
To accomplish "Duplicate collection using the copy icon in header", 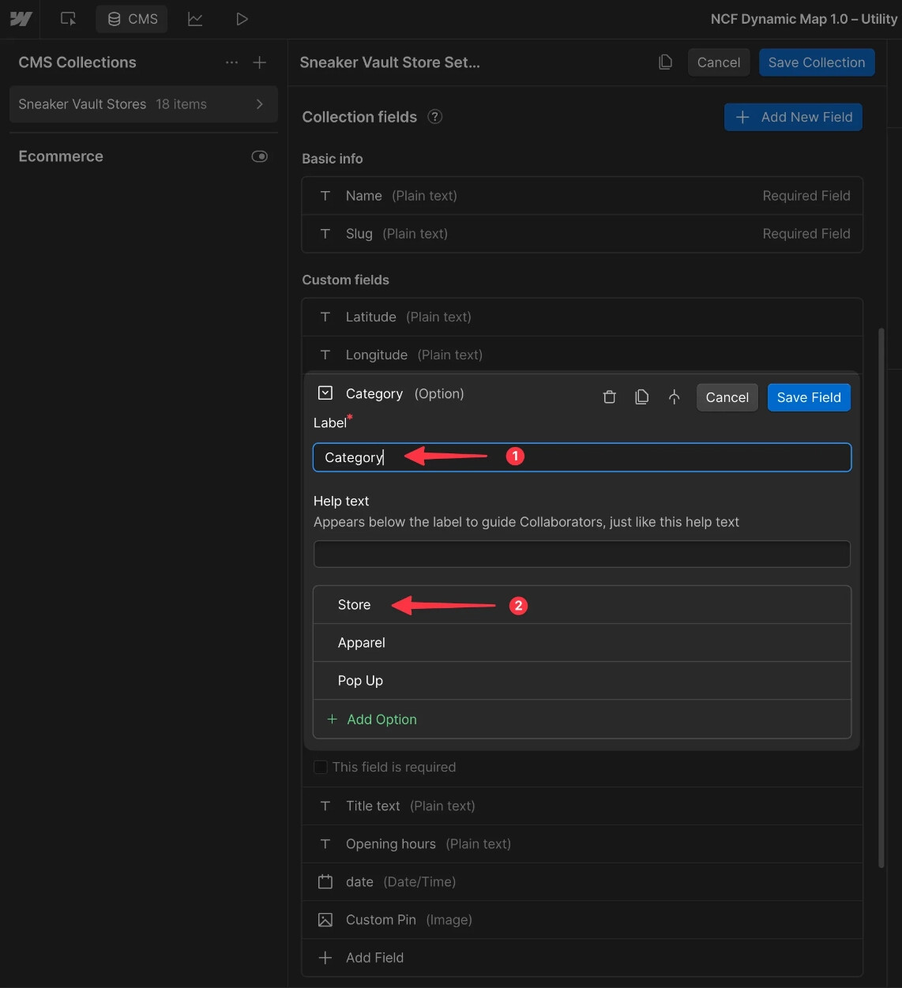I will [x=666, y=62].
